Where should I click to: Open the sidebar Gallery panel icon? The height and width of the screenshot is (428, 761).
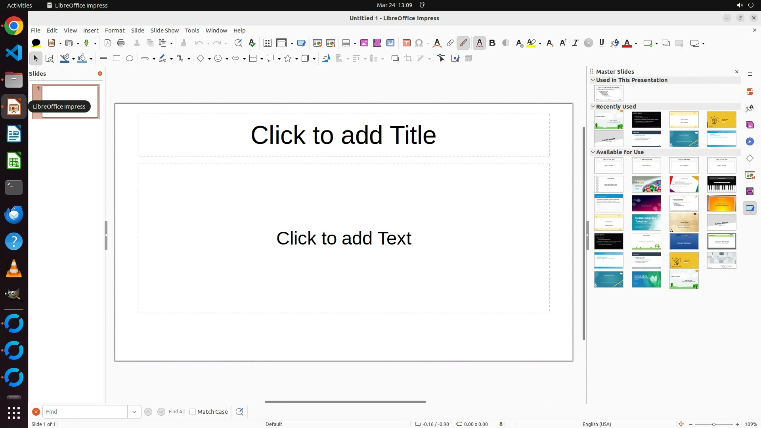pos(750,125)
